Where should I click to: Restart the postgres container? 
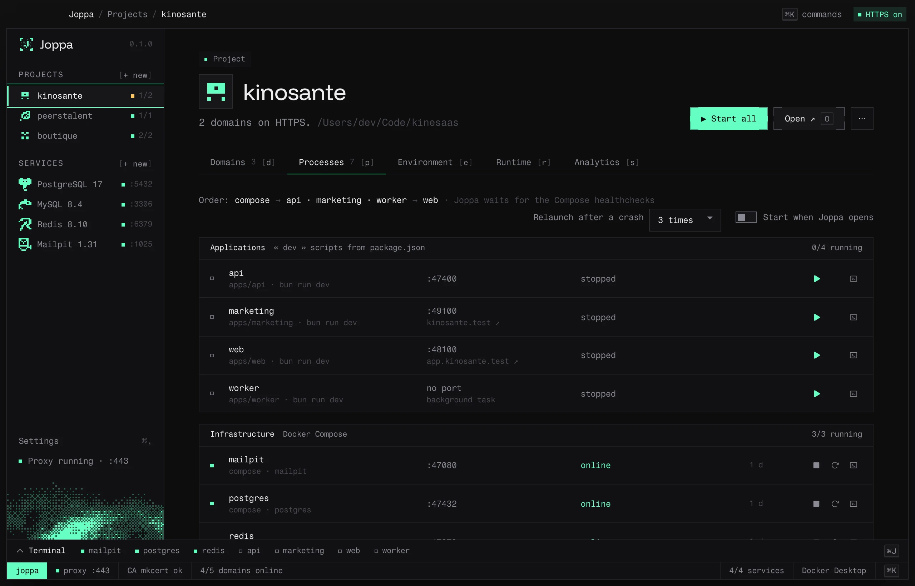coord(835,504)
